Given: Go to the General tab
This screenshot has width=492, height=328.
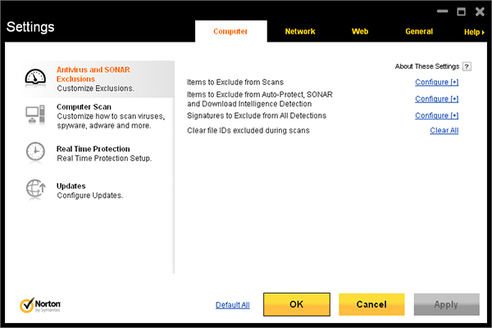Looking at the screenshot, I should [419, 31].
